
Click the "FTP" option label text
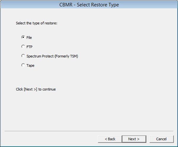click(x=29, y=47)
